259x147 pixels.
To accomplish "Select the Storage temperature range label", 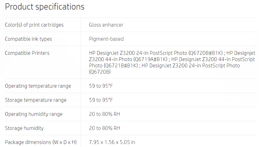I will coord(36,100).
